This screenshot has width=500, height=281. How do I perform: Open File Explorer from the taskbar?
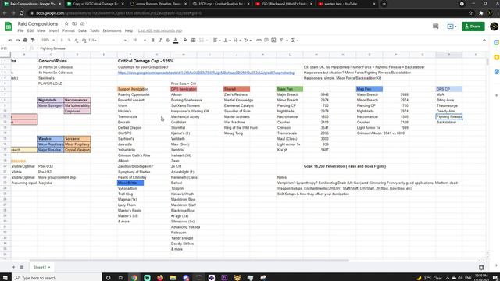(173, 278)
